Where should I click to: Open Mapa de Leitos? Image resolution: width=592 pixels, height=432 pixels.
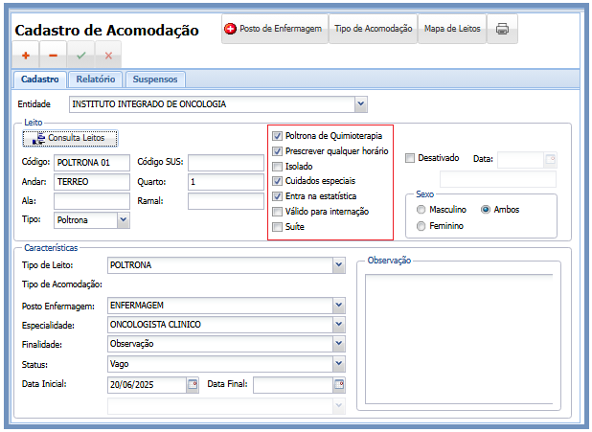point(451,29)
